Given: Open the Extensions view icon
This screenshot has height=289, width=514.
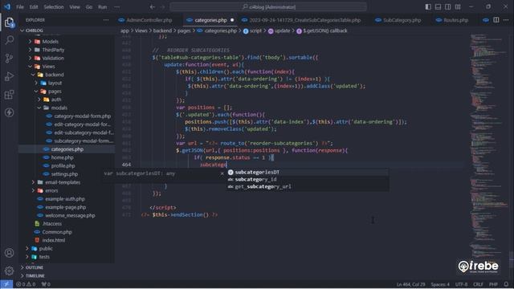Looking at the screenshot, I should (9, 95).
